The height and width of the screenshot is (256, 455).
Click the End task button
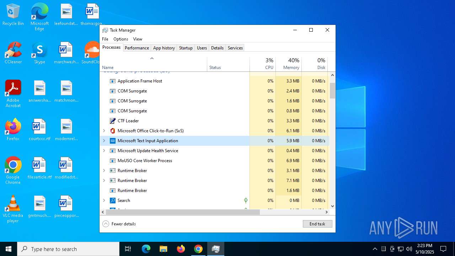click(x=317, y=224)
